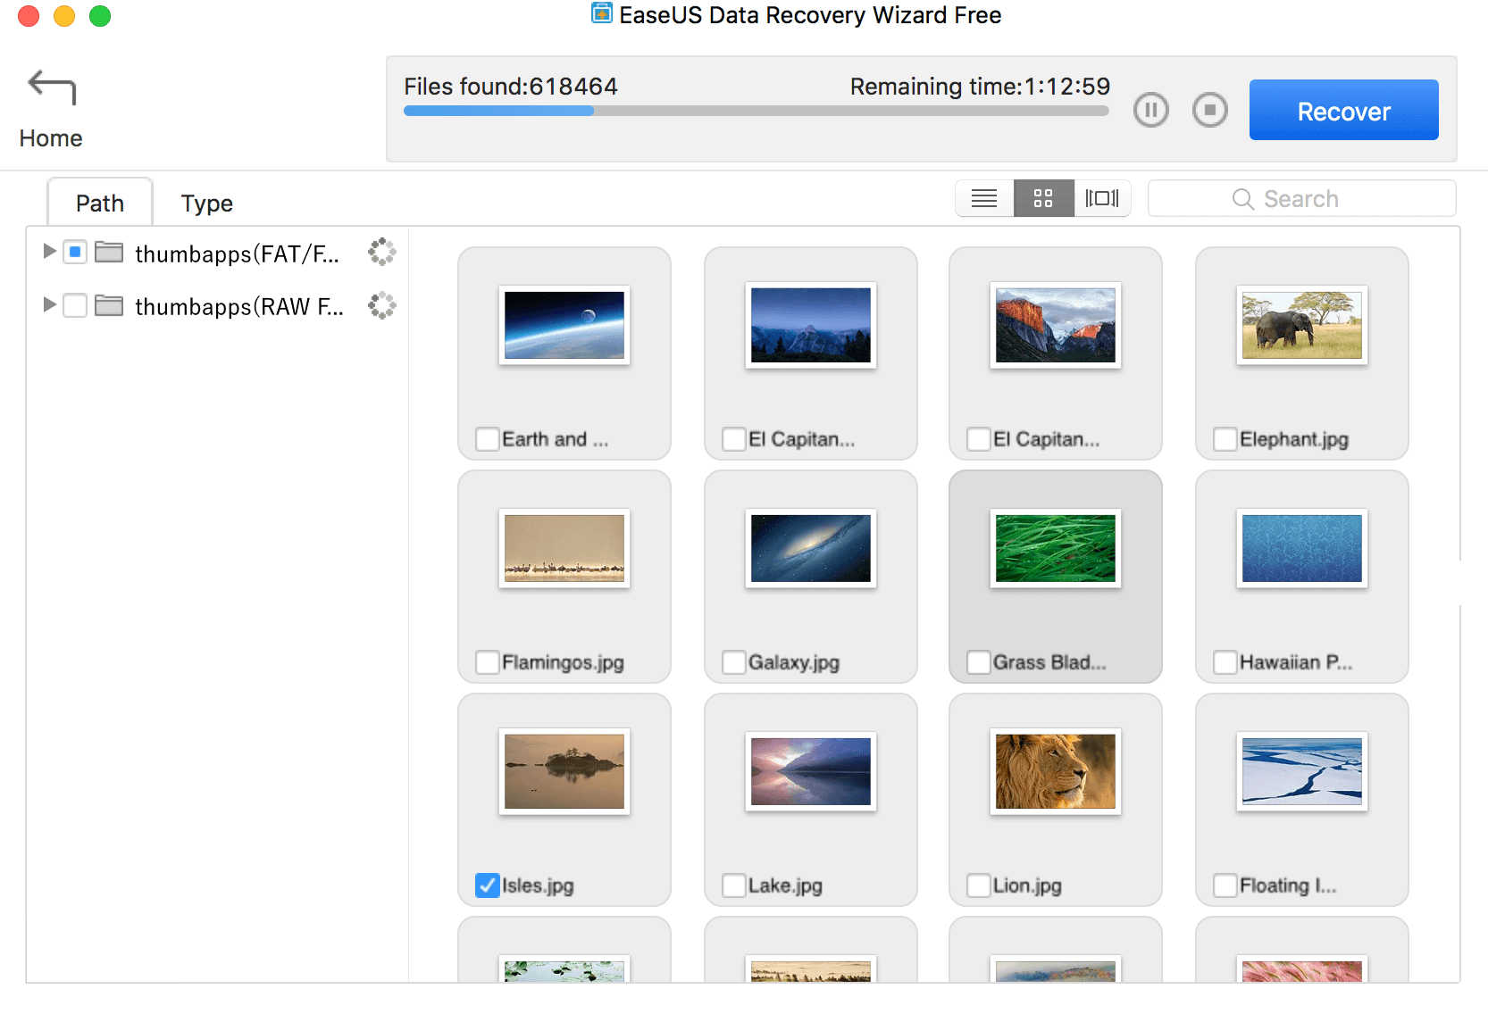Image resolution: width=1488 pixels, height=1014 pixels.
Task: Click the thumbapps(FAT/F...) tree label
Action: point(237,254)
